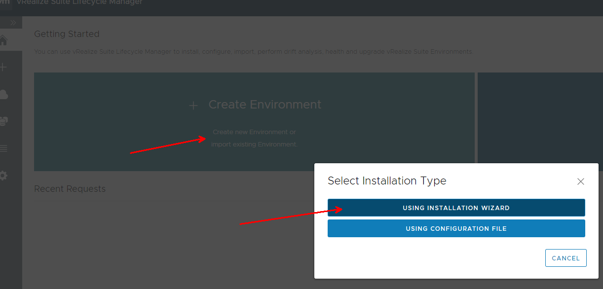Screen dimensions: 603x289
Task: Close the Select Installation Type dialog
Action: pyautogui.click(x=580, y=181)
